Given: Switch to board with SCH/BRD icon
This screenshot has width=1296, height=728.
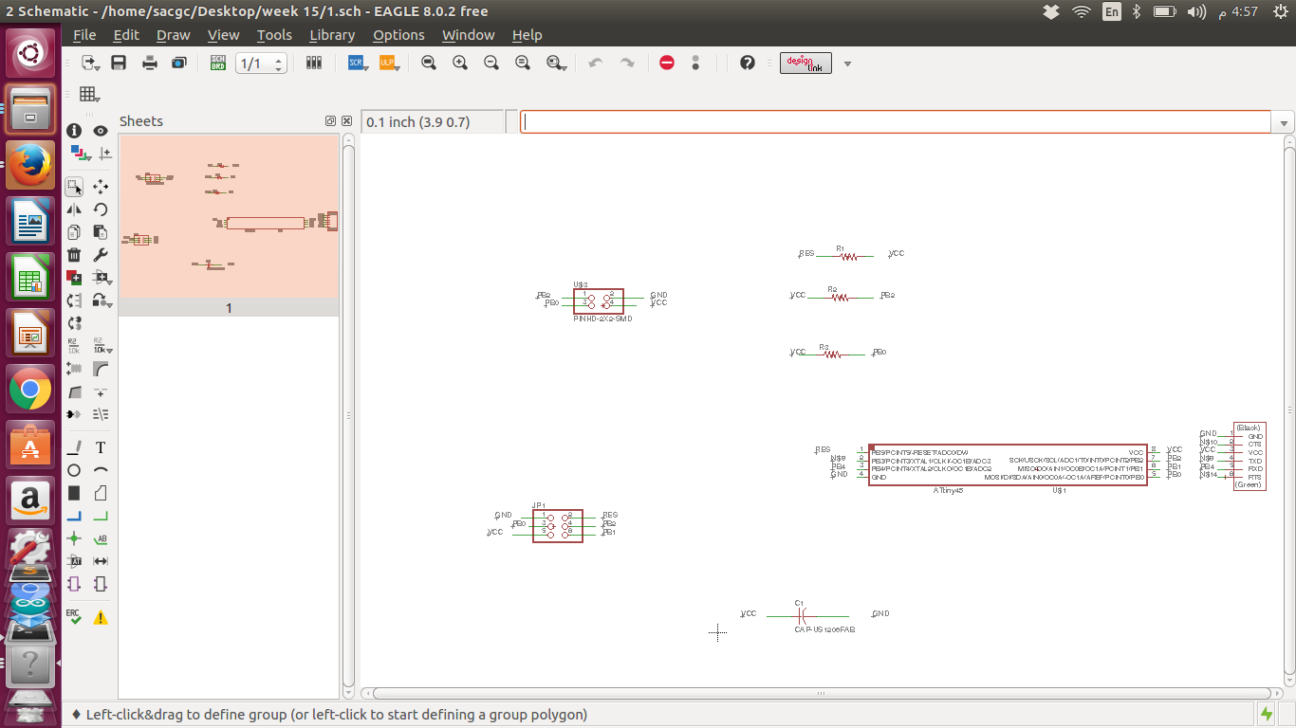Looking at the screenshot, I should [217, 63].
